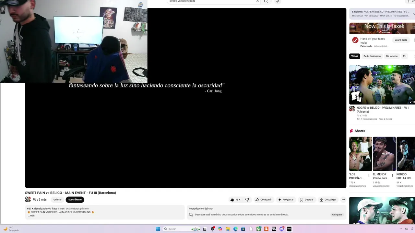Expand the Siguiente up-next mix panel
This screenshot has width=415, height=233.
[x=414, y=14]
